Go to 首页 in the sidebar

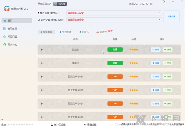[17, 21]
